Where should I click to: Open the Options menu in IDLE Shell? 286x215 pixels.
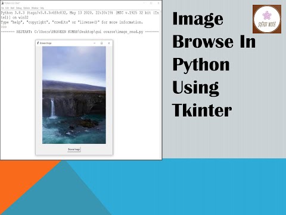26,8
